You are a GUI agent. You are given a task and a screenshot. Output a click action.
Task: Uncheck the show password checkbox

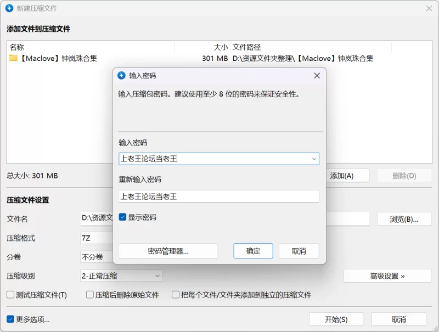tap(123, 217)
